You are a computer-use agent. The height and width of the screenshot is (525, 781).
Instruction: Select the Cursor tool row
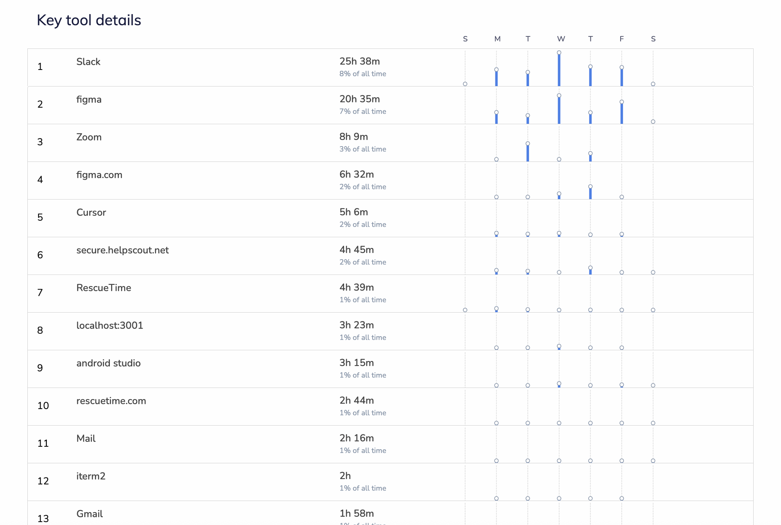pyautogui.click(x=390, y=218)
